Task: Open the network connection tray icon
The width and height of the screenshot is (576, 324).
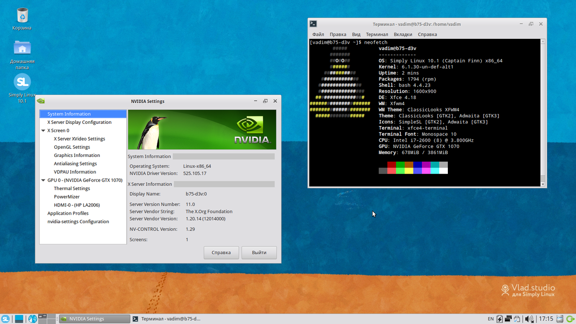Action: click(x=508, y=319)
